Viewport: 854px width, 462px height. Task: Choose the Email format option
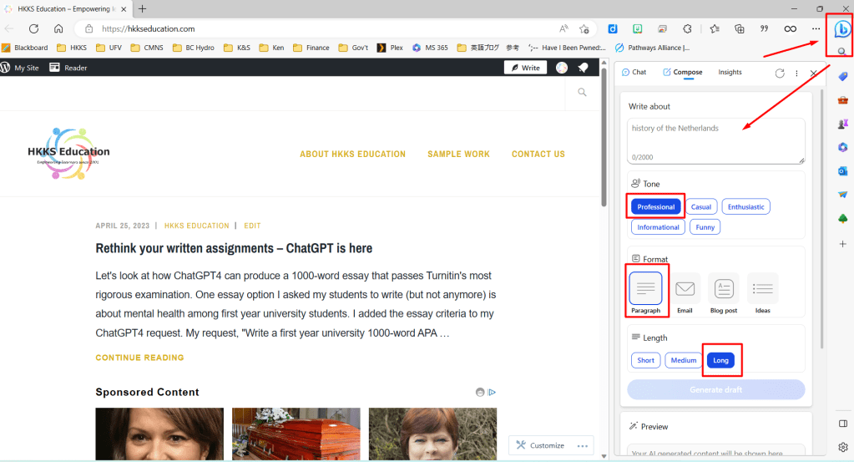click(685, 293)
